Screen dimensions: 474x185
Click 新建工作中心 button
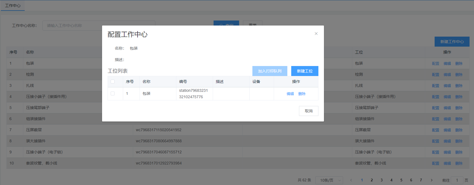point(452,42)
